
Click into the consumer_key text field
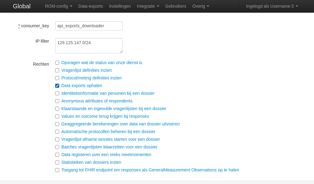pyautogui.click(x=89, y=26)
